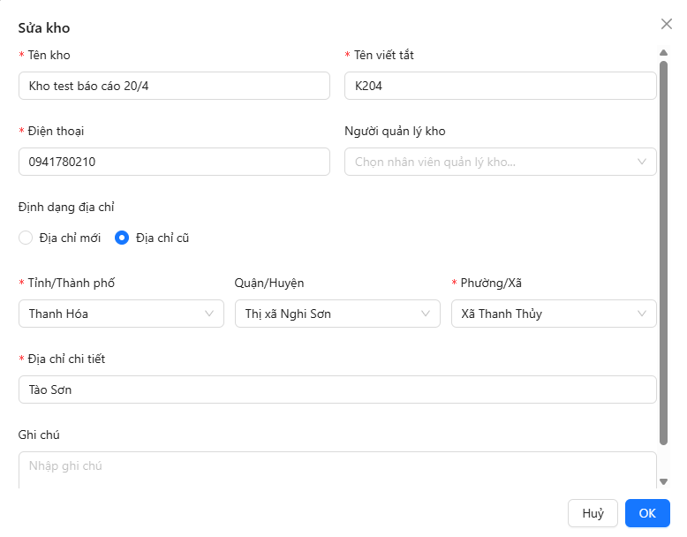
Task: Click the Huỷ cancel button
Action: click(593, 513)
